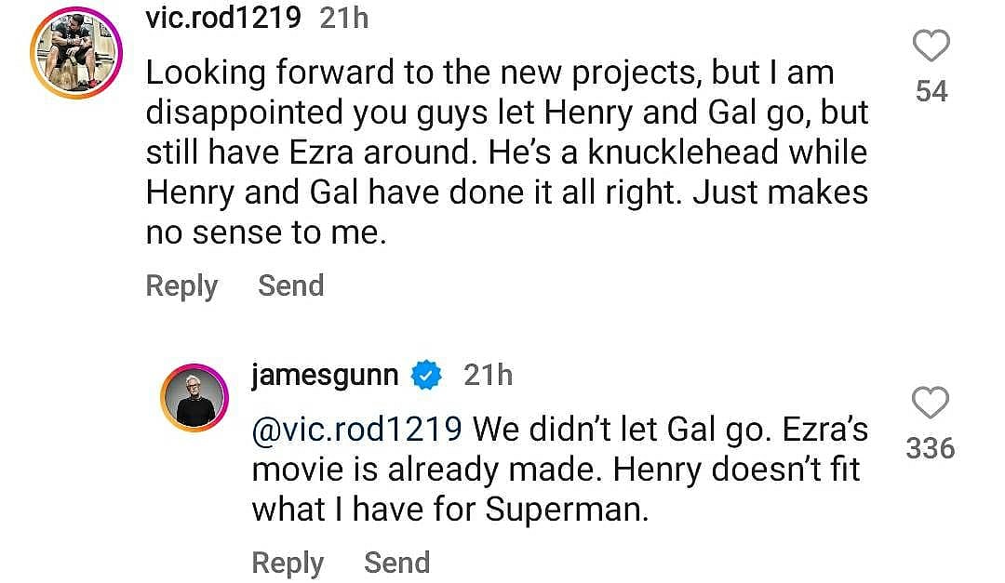
Task: Like vic.rod1219's comment with the heart
Action: 931,46
